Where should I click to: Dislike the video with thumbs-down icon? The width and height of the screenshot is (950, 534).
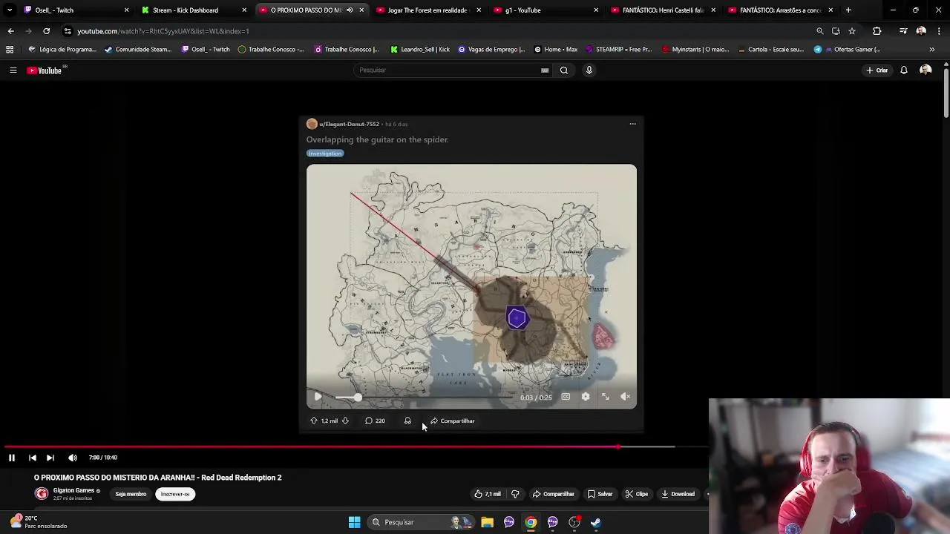click(515, 494)
